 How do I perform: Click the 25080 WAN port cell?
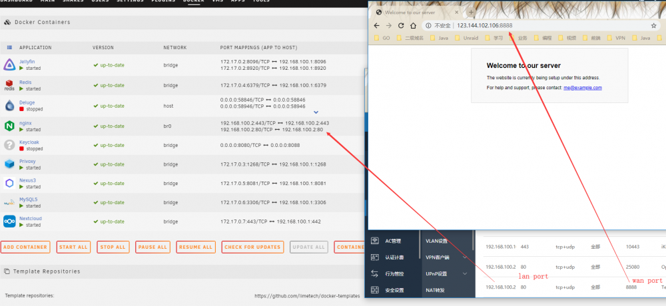[633, 267]
